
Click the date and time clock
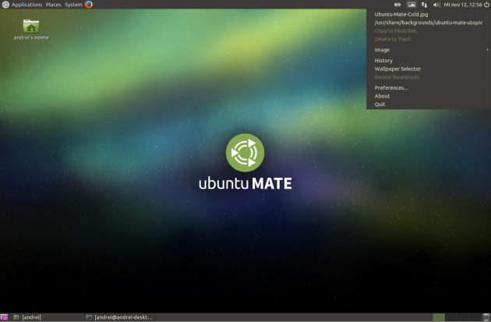pyautogui.click(x=462, y=5)
